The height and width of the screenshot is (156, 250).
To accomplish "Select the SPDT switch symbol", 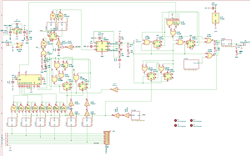I will coord(19,45).
